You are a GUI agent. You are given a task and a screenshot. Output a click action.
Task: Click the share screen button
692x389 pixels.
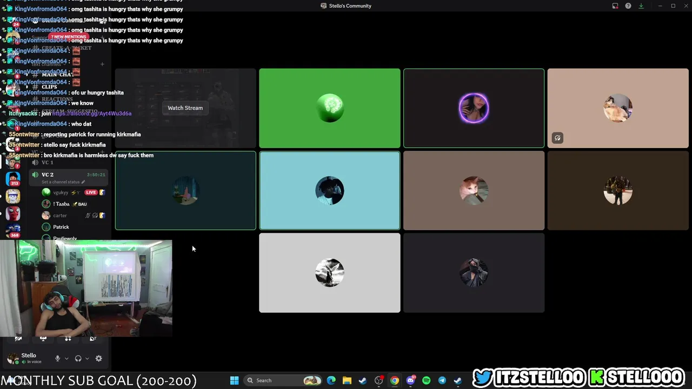tap(43, 339)
